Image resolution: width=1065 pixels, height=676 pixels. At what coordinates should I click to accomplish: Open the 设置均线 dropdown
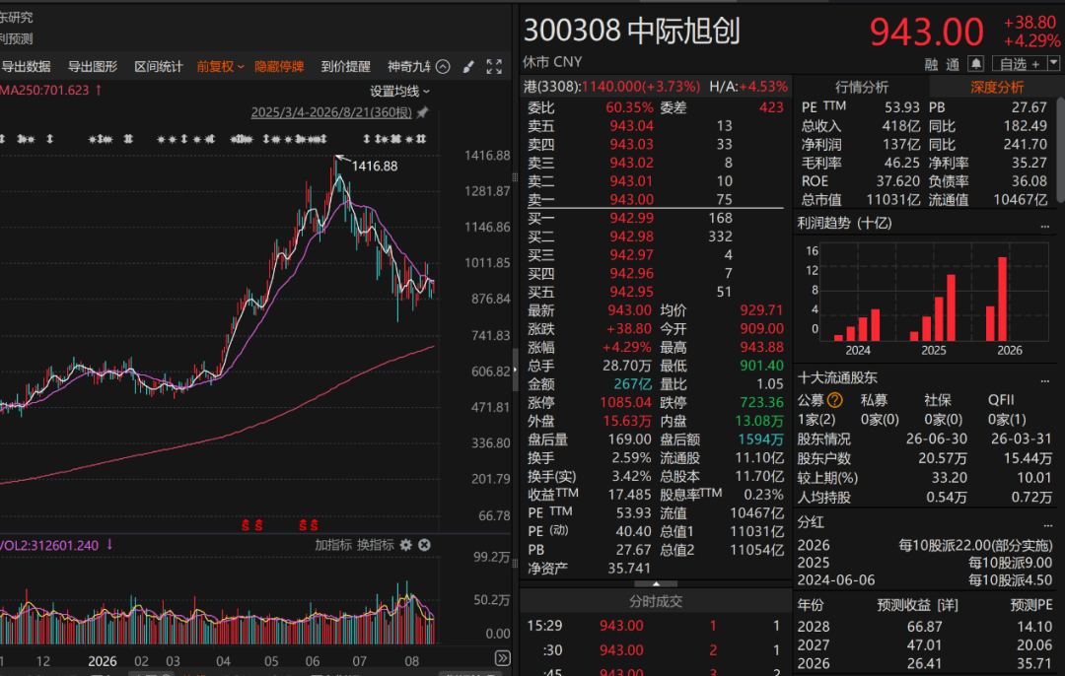pyautogui.click(x=400, y=91)
